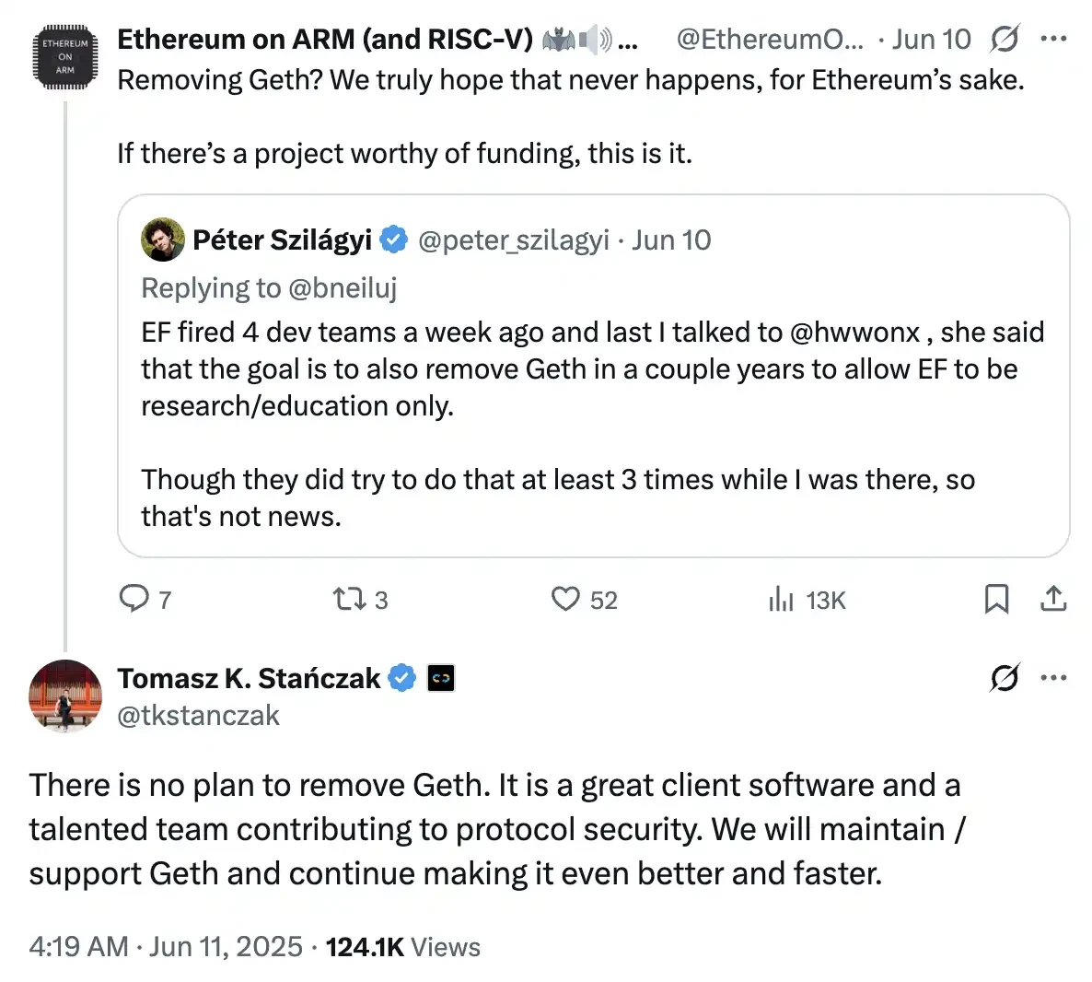Click the @bneiluj reply mention
The height and width of the screenshot is (982, 1092).
tap(343, 288)
